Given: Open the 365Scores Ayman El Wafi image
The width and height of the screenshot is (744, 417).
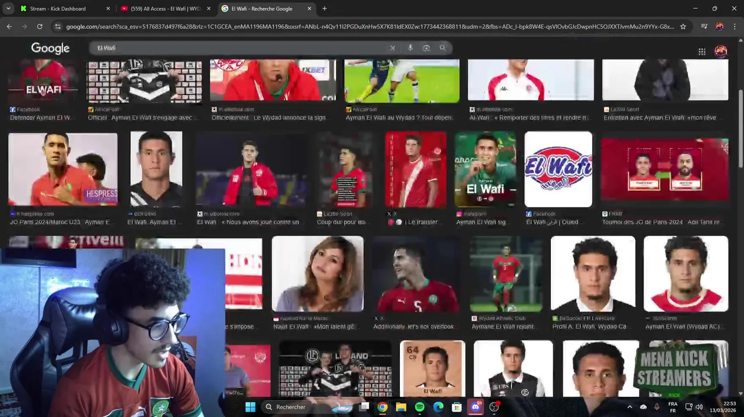Looking at the screenshot, I should click(686, 273).
